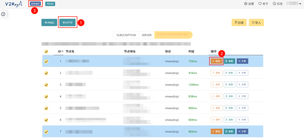Open the round sidebar menu icon
Screen dimensions: 304x138
coord(3,14)
